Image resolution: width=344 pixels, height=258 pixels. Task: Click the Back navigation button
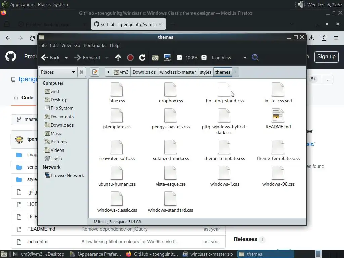[50, 58]
